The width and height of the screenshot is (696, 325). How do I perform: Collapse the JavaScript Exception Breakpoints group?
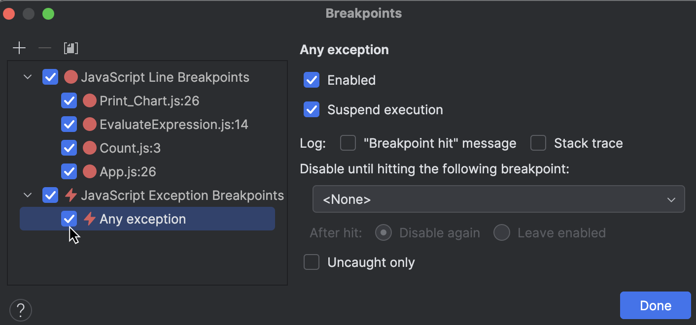pyautogui.click(x=27, y=195)
